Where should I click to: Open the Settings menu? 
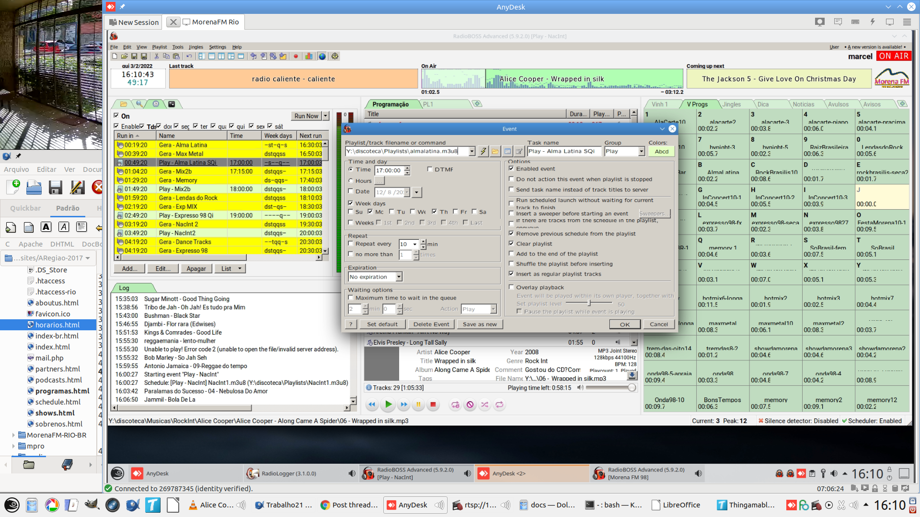tap(218, 47)
